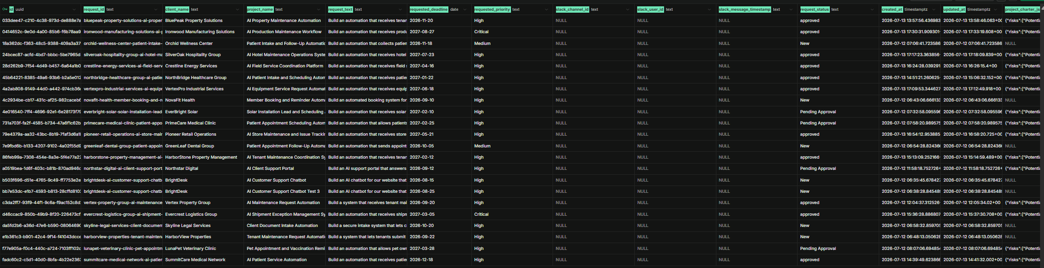Click the PrimeCare Medical Clinic cell
Screen dimensions: 1044x268
coord(203,123)
